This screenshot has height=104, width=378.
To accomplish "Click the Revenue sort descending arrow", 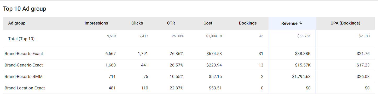I will tap(301, 23).
